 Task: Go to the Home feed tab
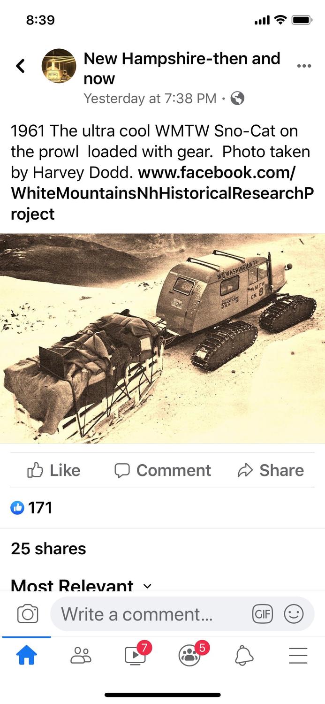point(27,655)
